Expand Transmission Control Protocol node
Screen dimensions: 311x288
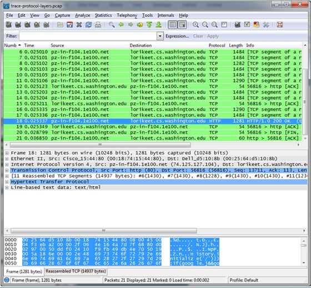(x=7, y=171)
